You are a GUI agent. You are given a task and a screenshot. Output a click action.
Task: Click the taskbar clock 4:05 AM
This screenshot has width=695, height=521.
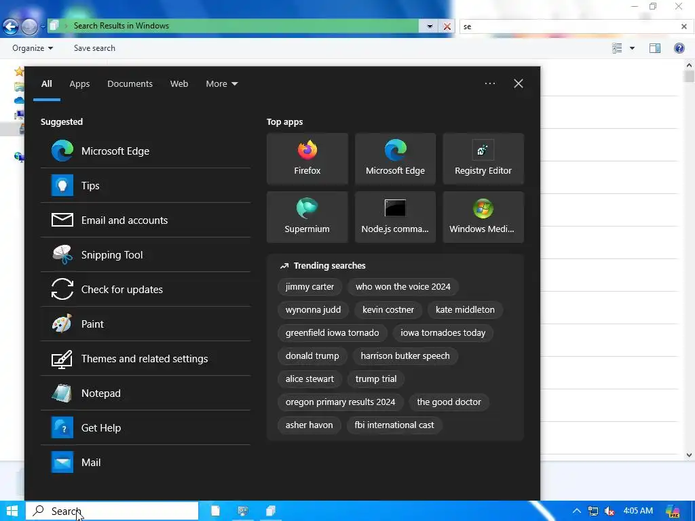pos(638,511)
